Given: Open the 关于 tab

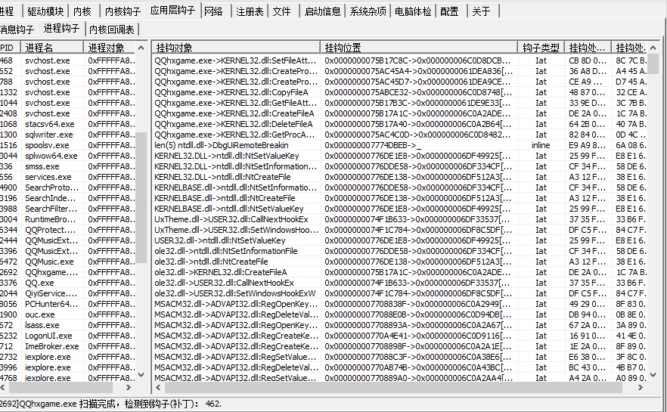Looking at the screenshot, I should tap(482, 11).
